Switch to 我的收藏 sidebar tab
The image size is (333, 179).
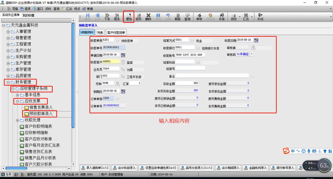28,15
